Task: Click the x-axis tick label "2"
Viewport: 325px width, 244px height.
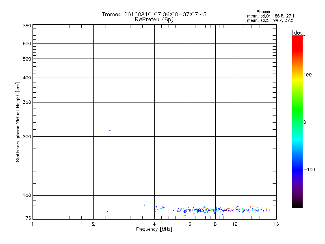Action: coord(93,224)
